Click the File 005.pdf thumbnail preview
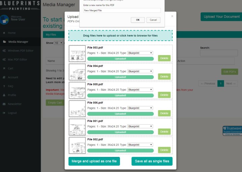This screenshot has height=172, width=242. click(x=77, y=90)
